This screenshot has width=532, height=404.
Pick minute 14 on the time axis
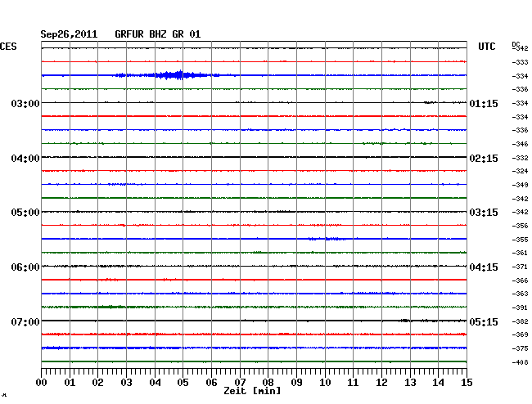(438, 383)
